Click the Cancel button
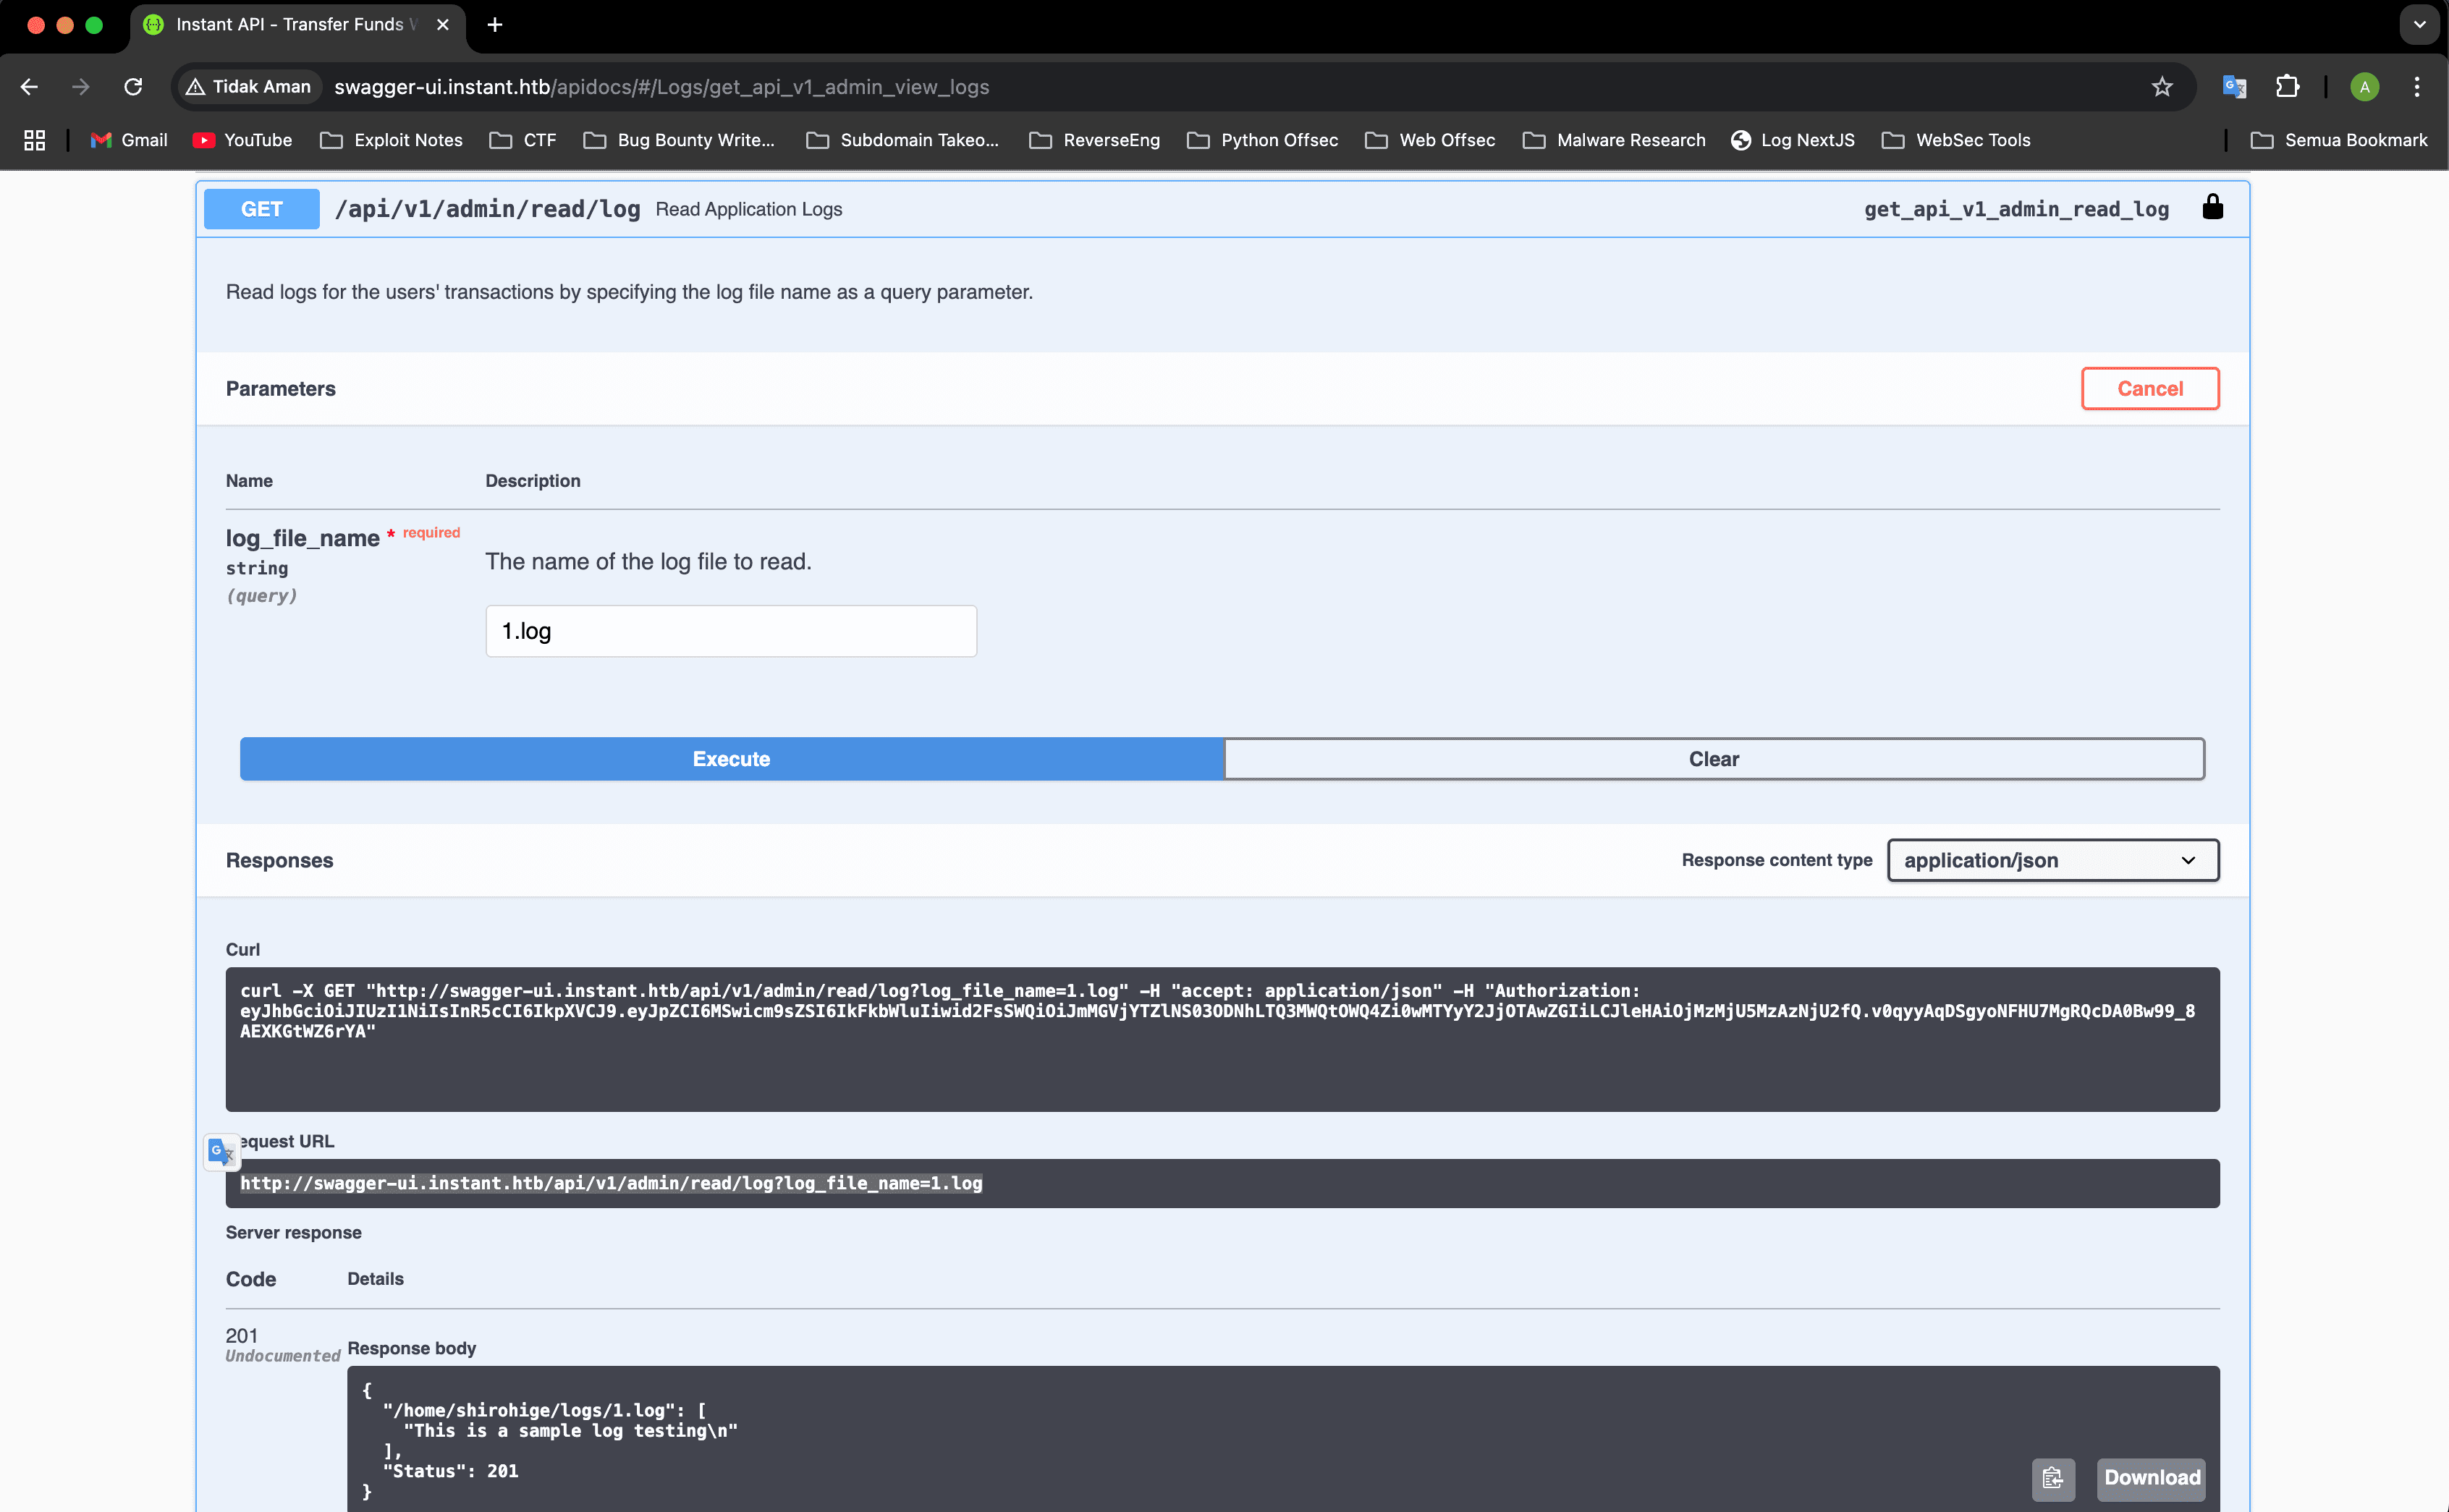 [2150, 389]
